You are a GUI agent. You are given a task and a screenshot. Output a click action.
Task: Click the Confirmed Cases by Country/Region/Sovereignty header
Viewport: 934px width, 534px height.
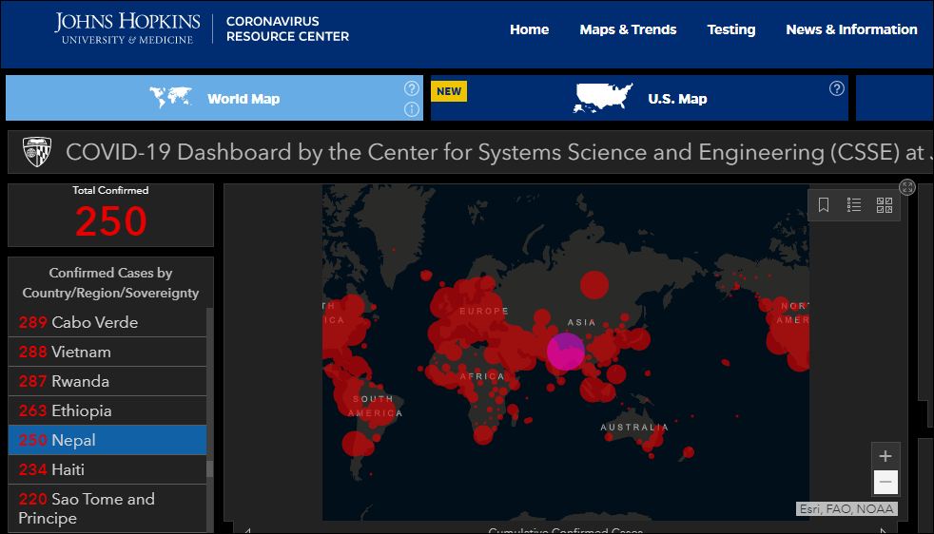[110, 283]
